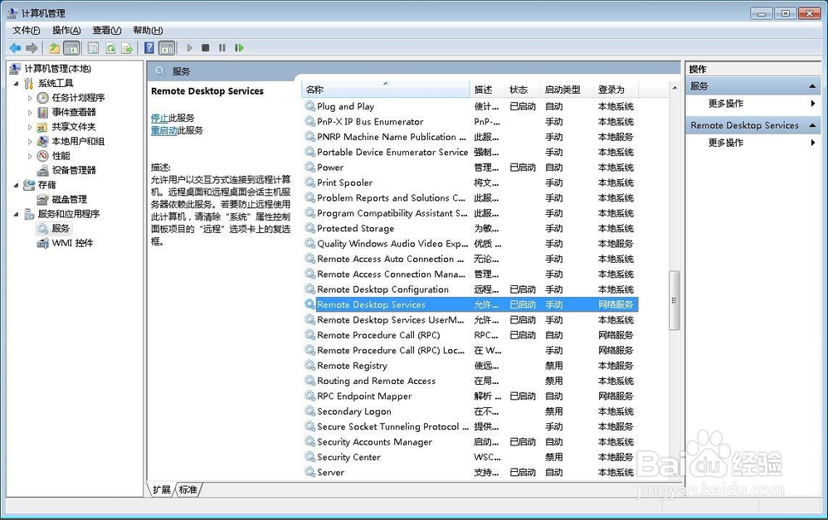Sort by the 启动类型 column header
The height and width of the screenshot is (520, 828).
click(x=567, y=90)
